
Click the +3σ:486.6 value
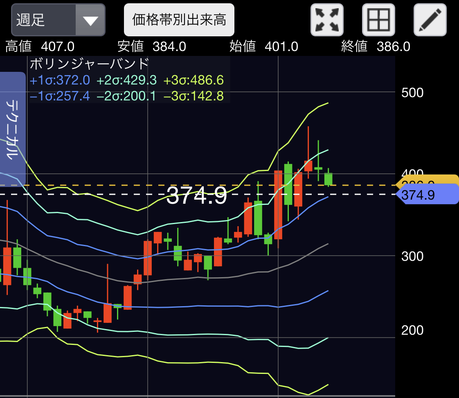tap(193, 80)
